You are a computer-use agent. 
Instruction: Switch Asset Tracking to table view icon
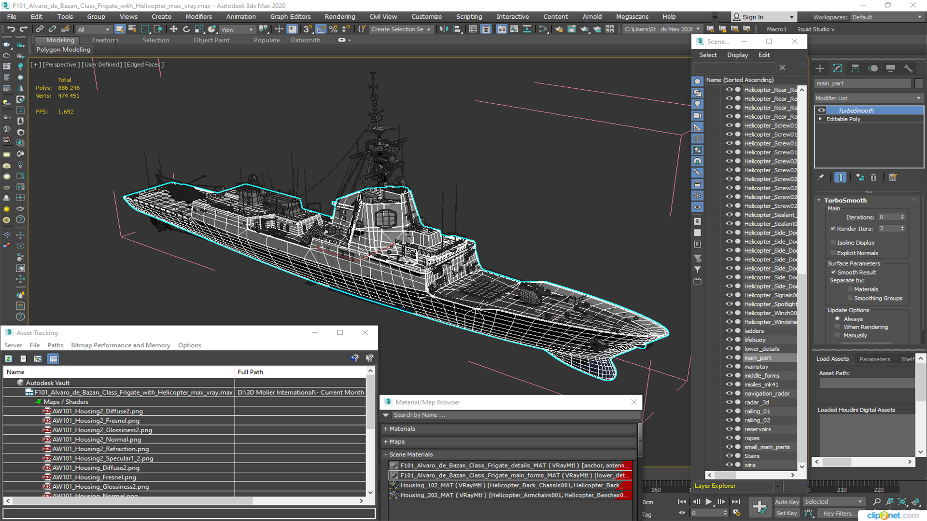pyautogui.click(x=54, y=358)
